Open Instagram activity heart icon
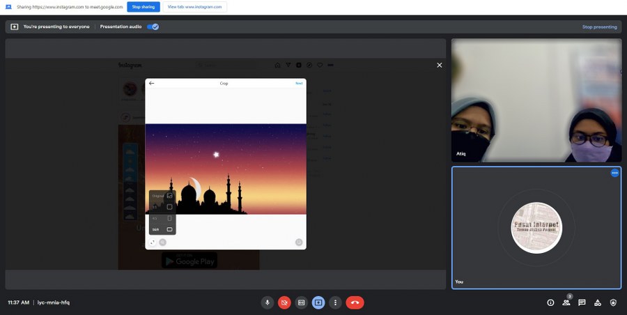This screenshot has width=627, height=315. [x=320, y=66]
